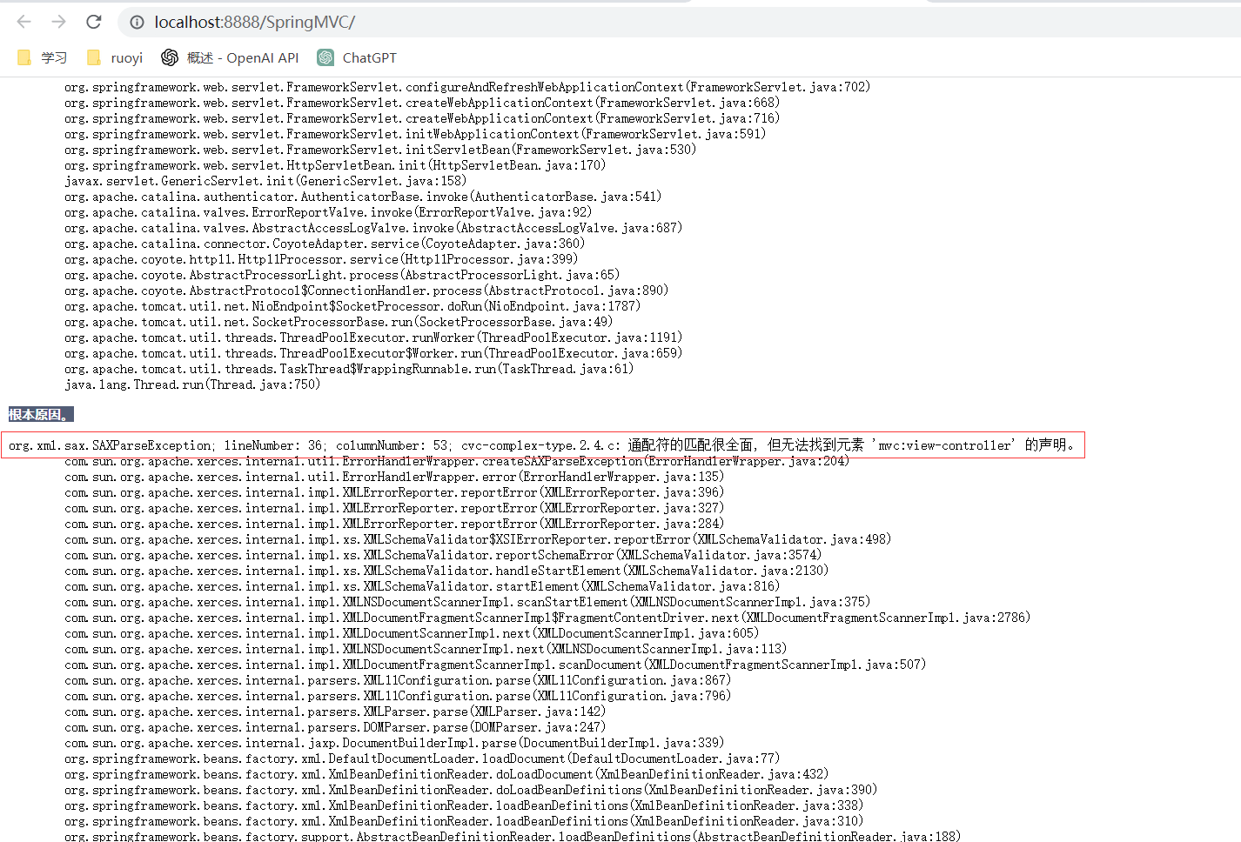Click the FragmentContentDriver.next stack line
Image resolution: width=1241 pixels, height=842 pixels.
[547, 618]
